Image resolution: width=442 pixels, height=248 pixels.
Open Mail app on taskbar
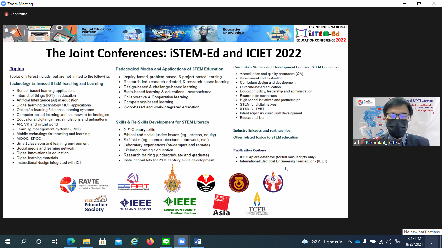pos(118,242)
